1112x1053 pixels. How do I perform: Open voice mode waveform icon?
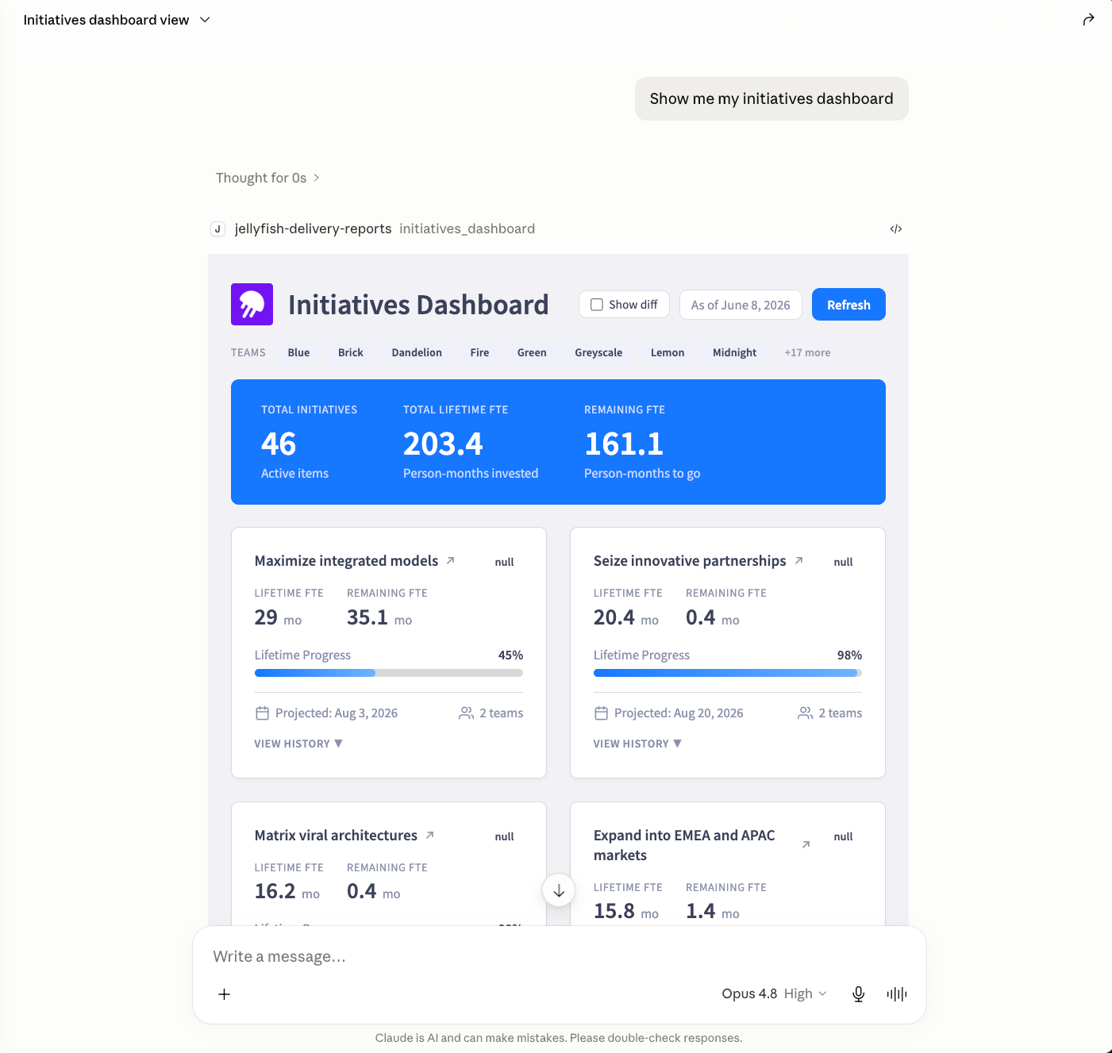tap(897, 994)
